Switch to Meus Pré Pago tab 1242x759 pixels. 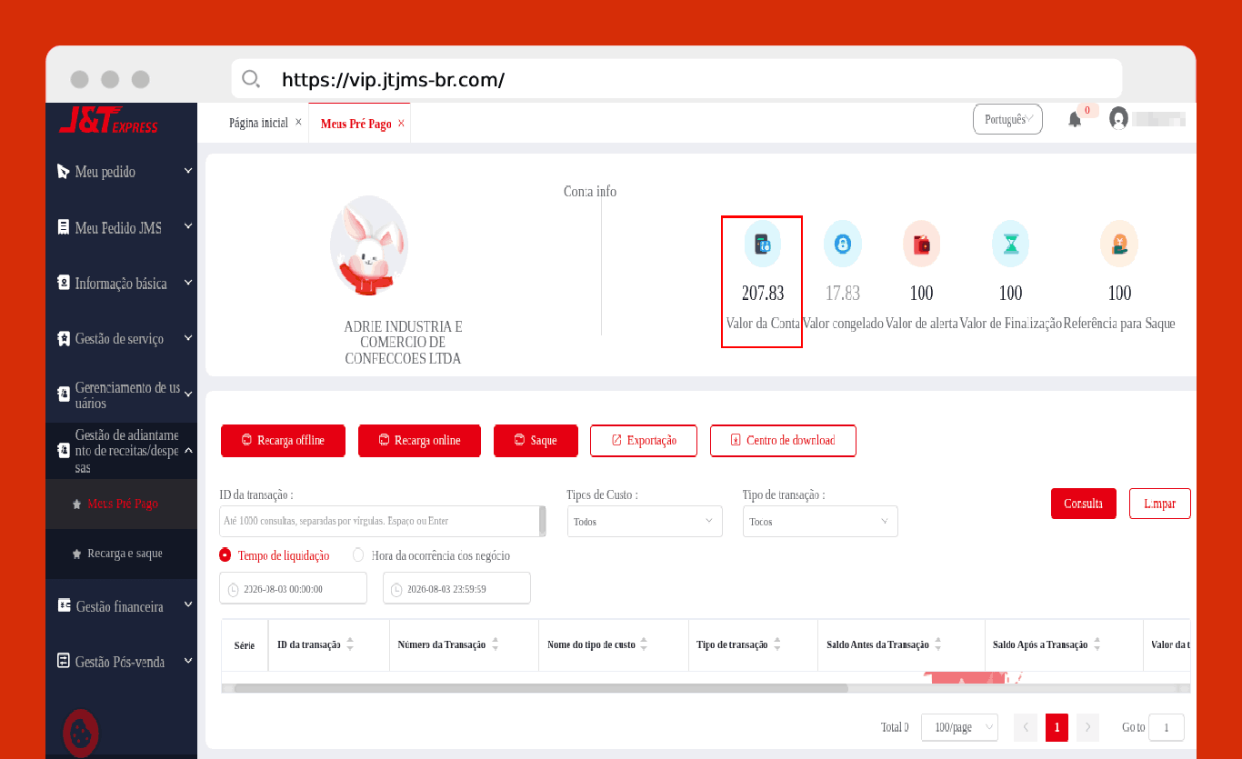coord(356,124)
